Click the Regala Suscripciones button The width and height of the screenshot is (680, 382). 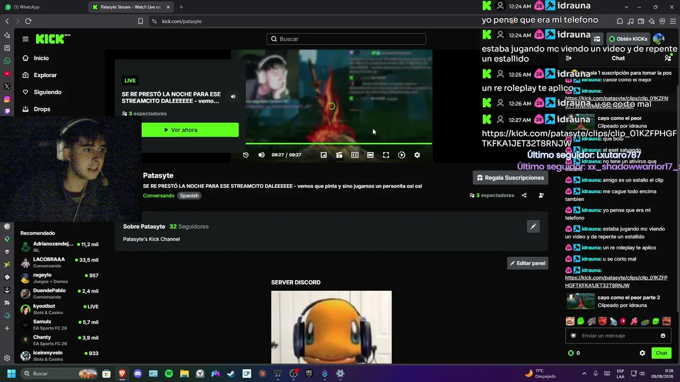click(510, 178)
